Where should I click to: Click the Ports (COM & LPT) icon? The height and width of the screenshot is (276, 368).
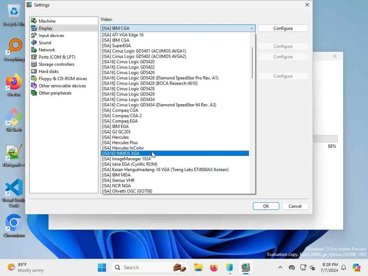pyautogui.click(x=34, y=57)
